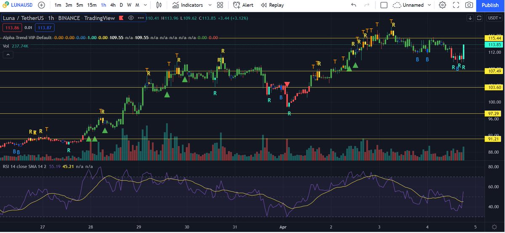Open the candlestick chart type selector
The height and width of the screenshot is (233, 505).
tap(159, 5)
